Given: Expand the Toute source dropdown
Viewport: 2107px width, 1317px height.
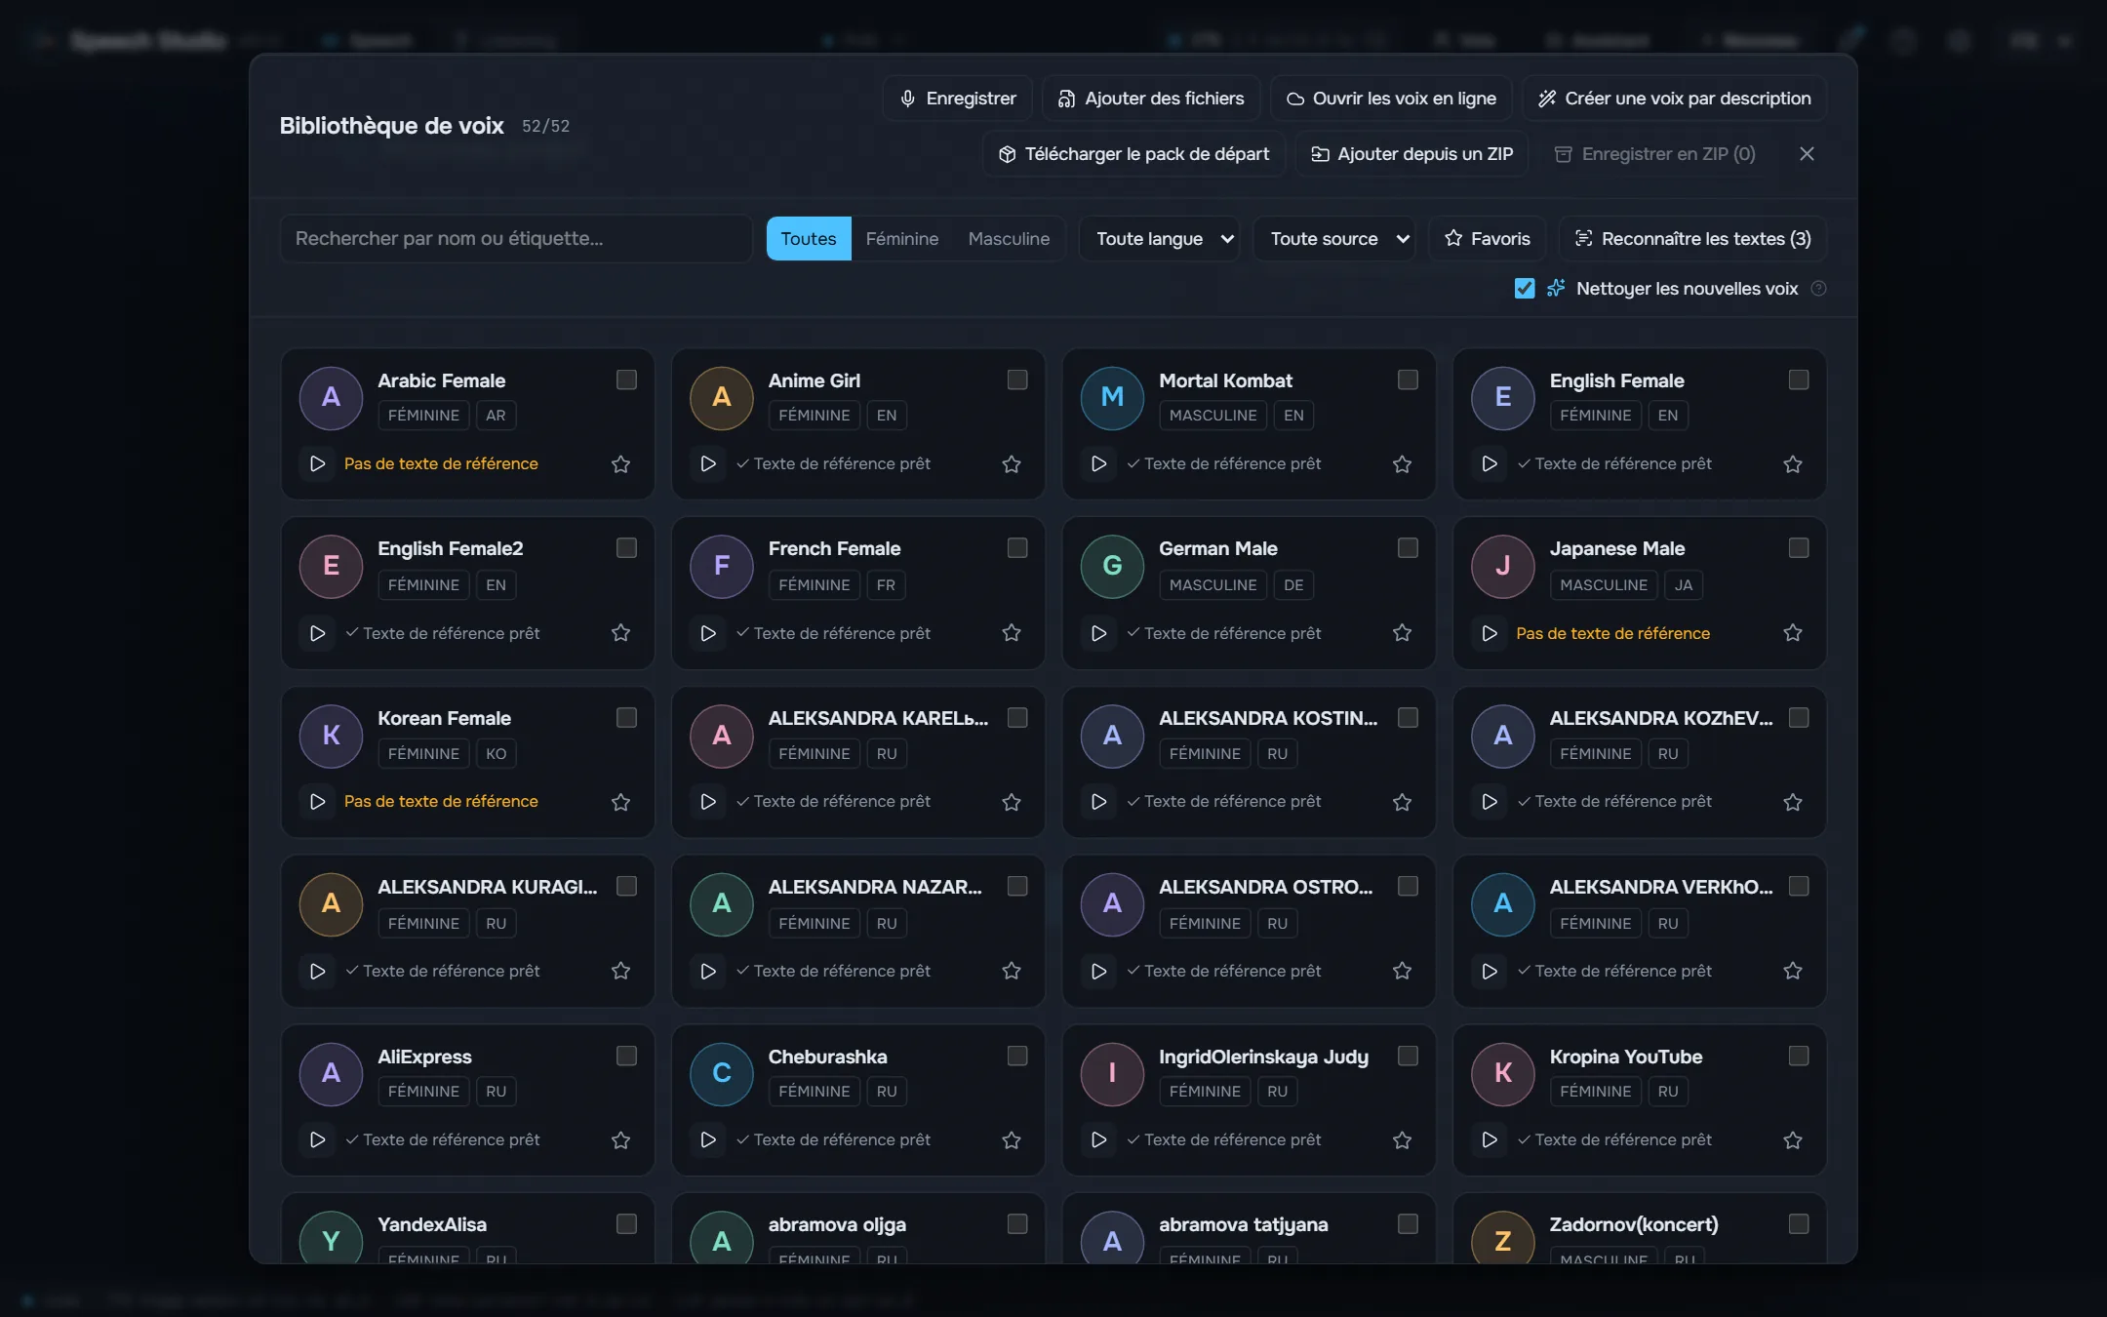Looking at the screenshot, I should pos(1333,239).
